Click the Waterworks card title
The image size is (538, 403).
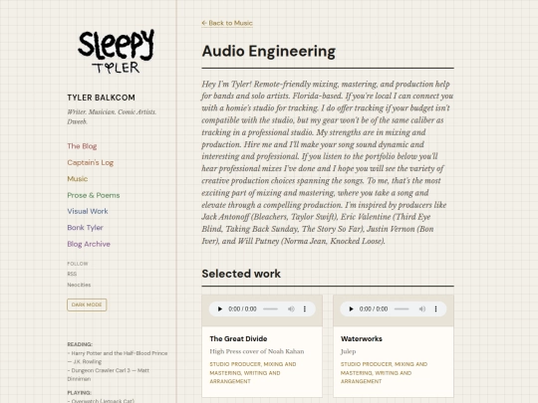point(362,338)
